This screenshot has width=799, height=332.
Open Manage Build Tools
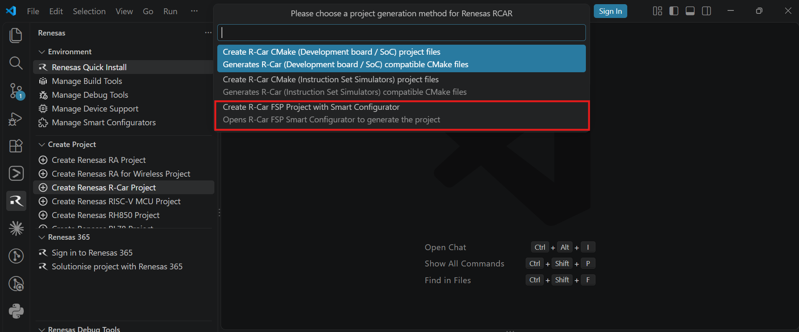pyautogui.click(x=123, y=81)
